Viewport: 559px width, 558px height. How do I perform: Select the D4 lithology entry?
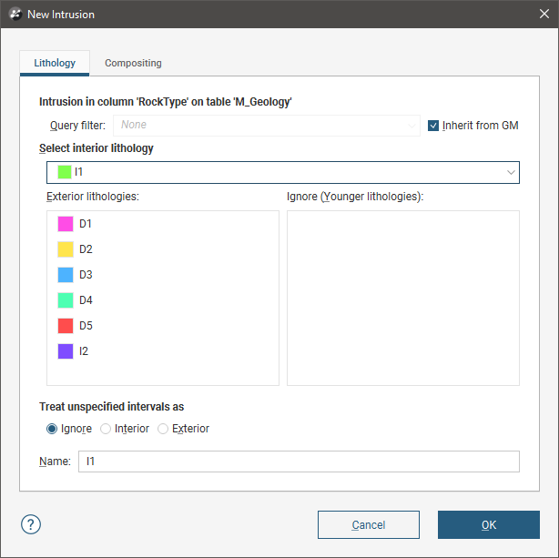click(x=86, y=300)
